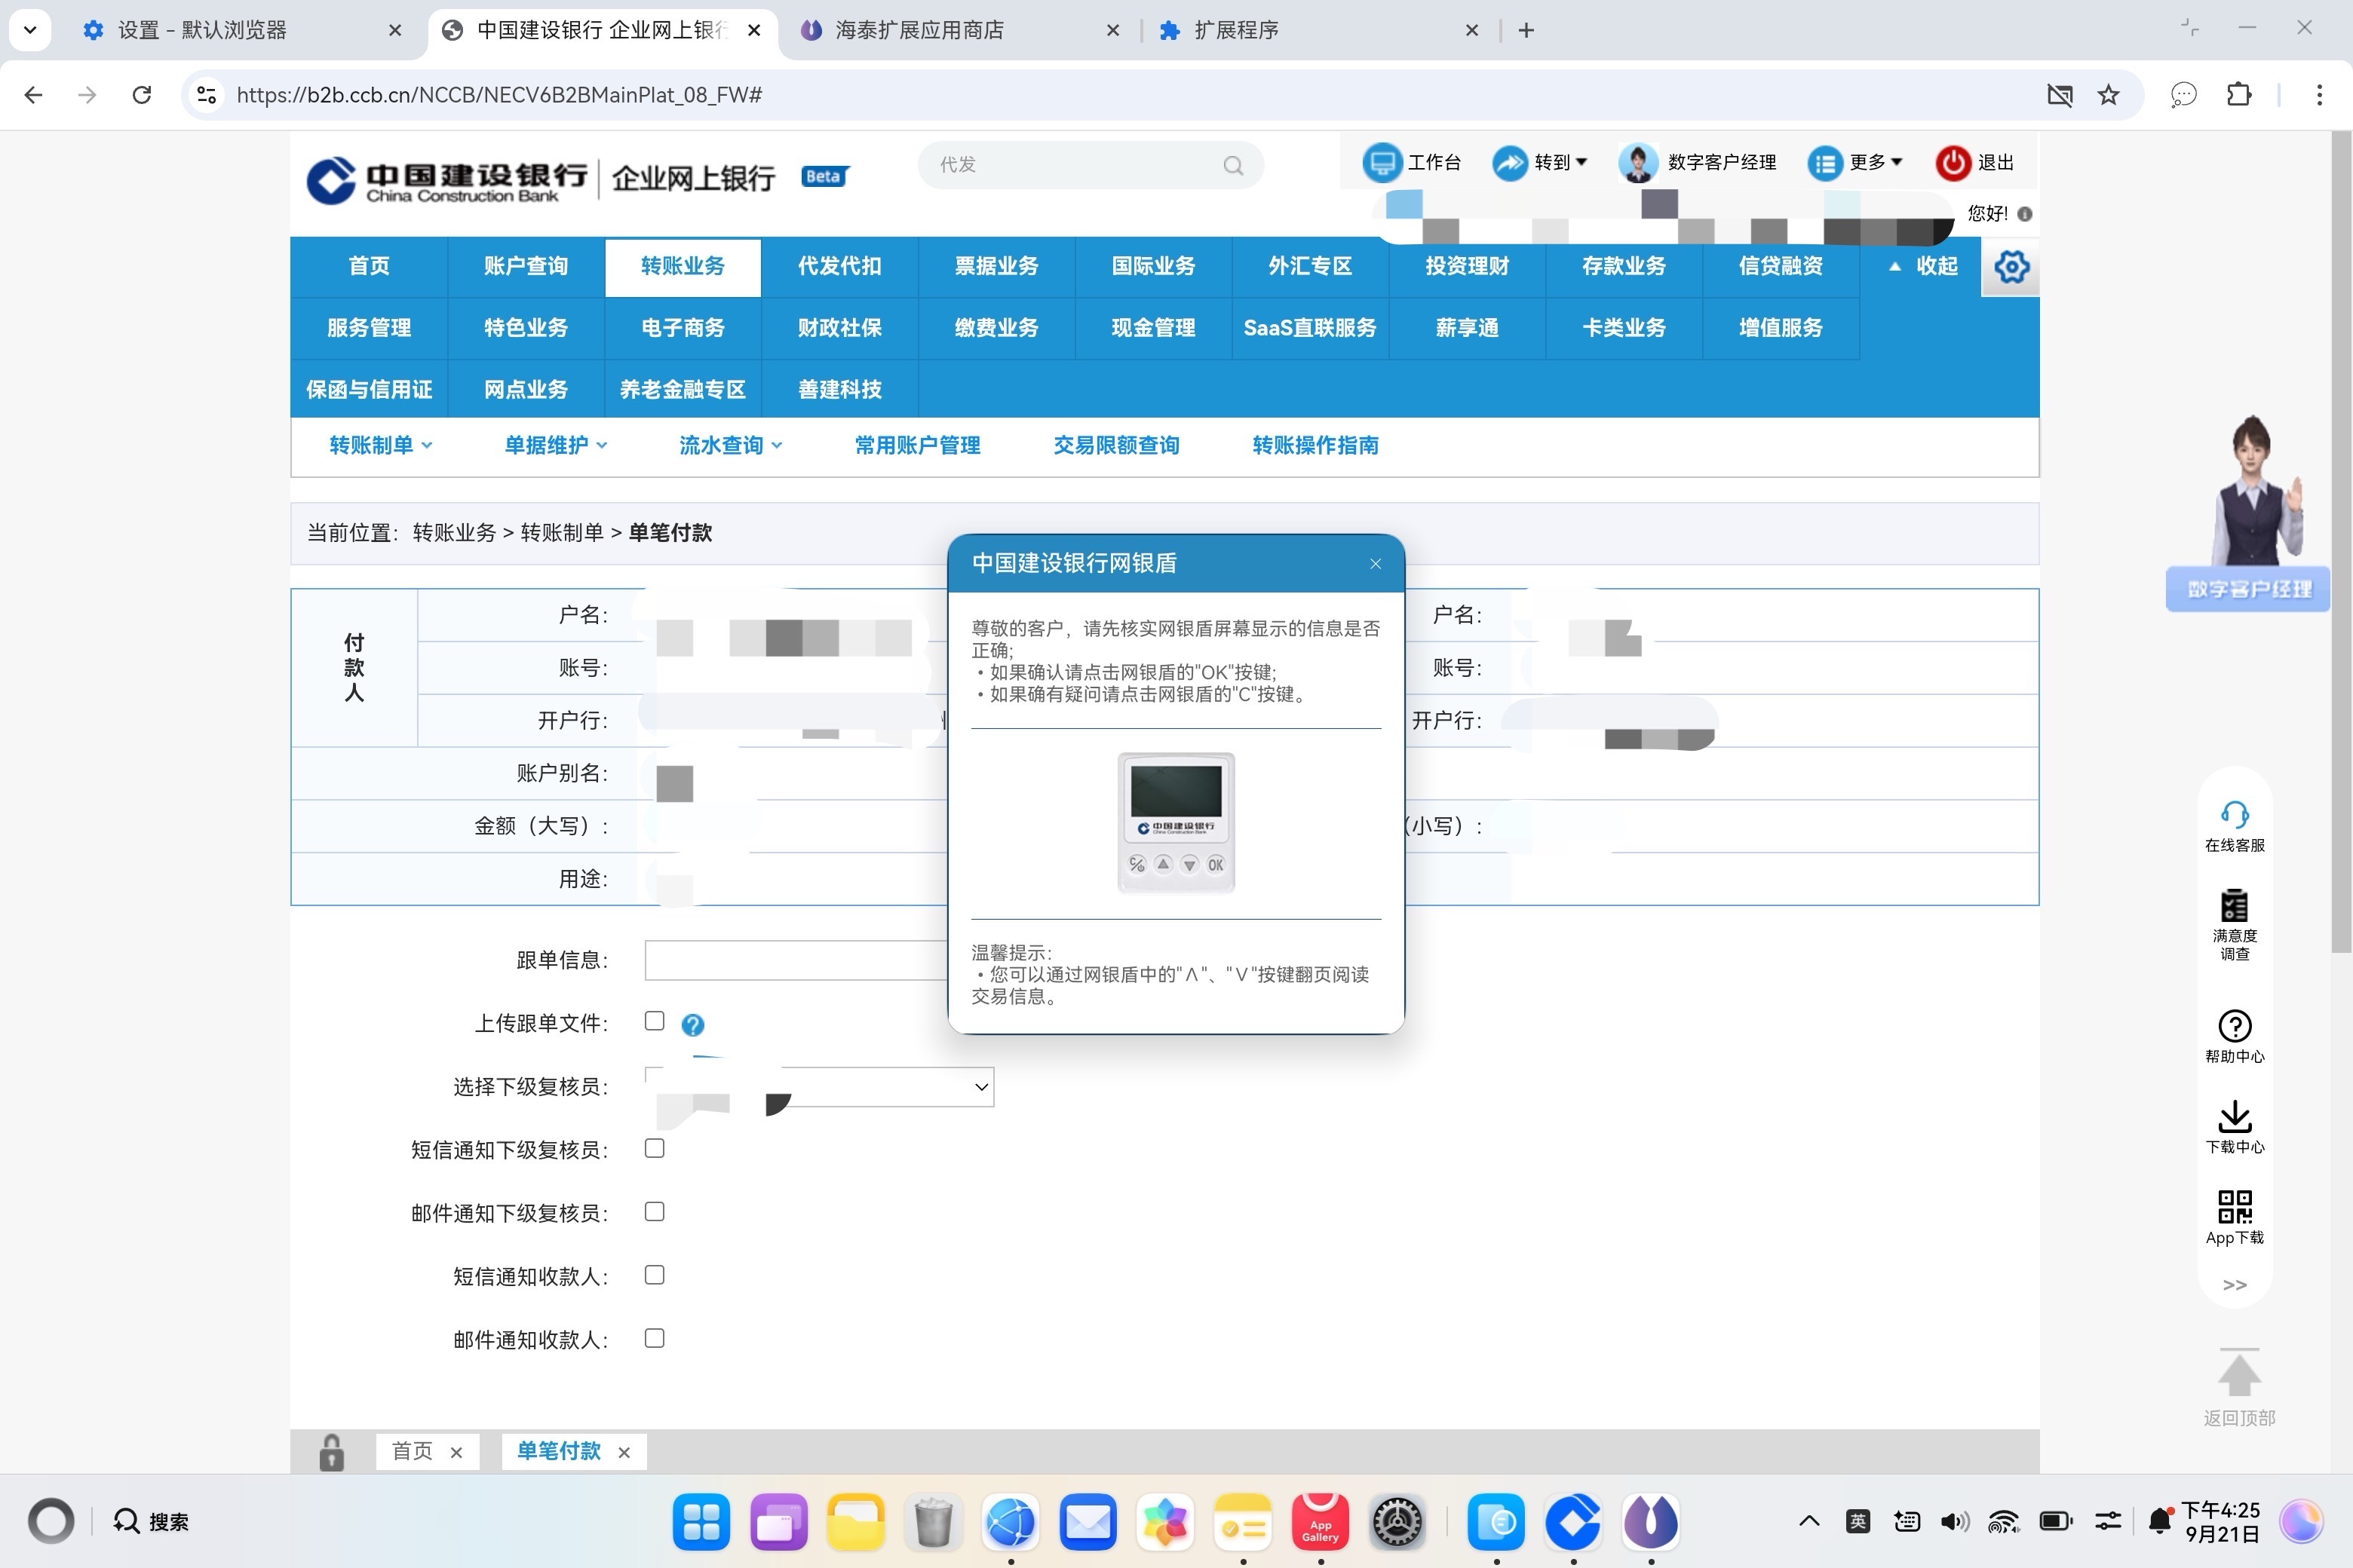Close the 单笔付款 bottom tab
This screenshot has width=2353, height=1568.
[624, 1453]
